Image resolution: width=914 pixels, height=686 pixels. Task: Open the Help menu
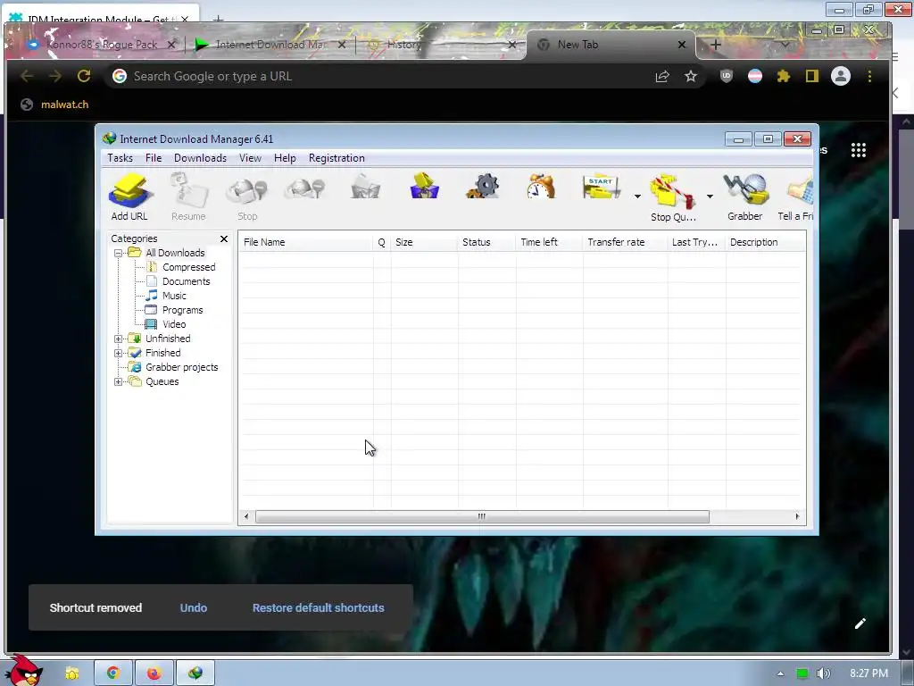pos(285,158)
